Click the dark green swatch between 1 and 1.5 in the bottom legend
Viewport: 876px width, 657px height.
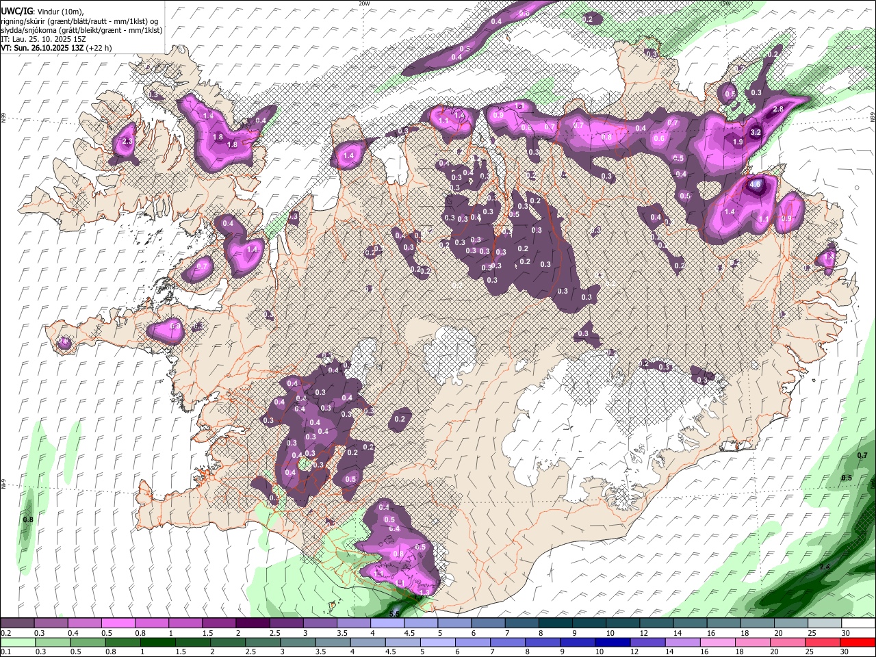pyautogui.click(x=158, y=642)
